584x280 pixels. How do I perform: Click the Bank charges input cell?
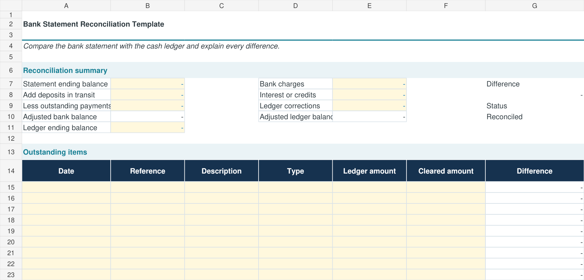[x=369, y=84]
